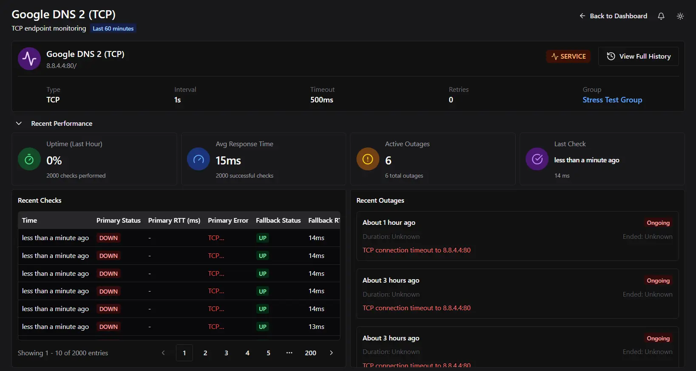Click the previous page chevron
Image resolution: width=696 pixels, height=371 pixels.
(163, 353)
